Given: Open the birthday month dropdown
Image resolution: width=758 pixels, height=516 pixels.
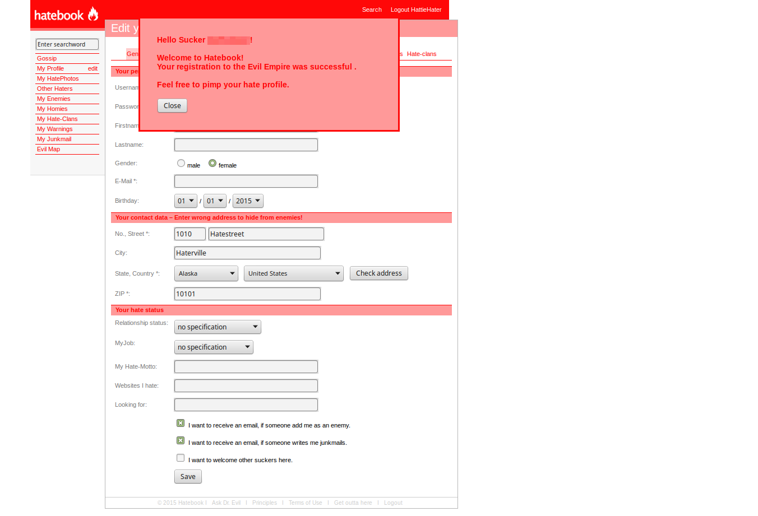Looking at the screenshot, I should (215, 201).
